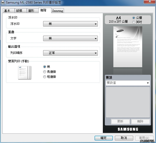Click the 取消 button
Viewport: 156px width, 143px height.
click(124, 138)
